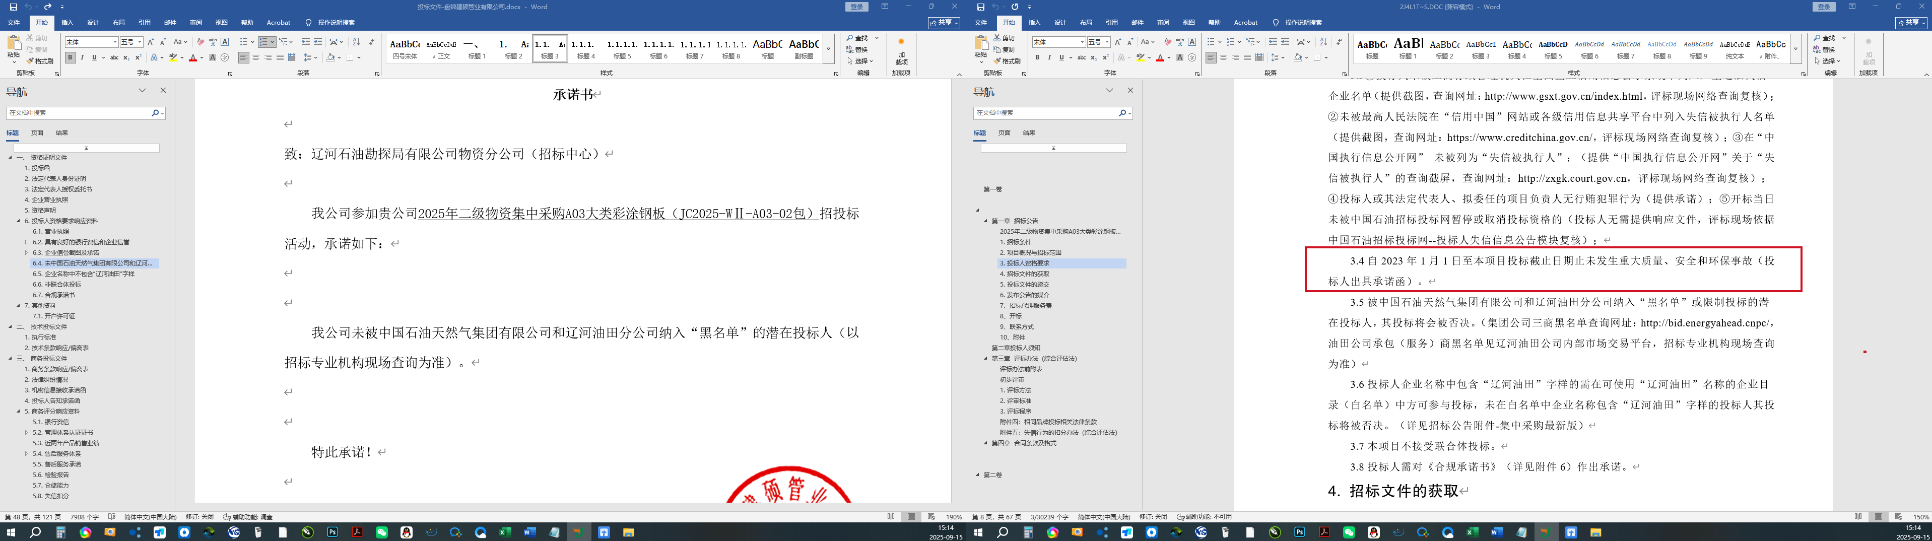Click Format Painter 格式刷 in left Word window
1932x541 pixels.
pyautogui.click(x=40, y=61)
